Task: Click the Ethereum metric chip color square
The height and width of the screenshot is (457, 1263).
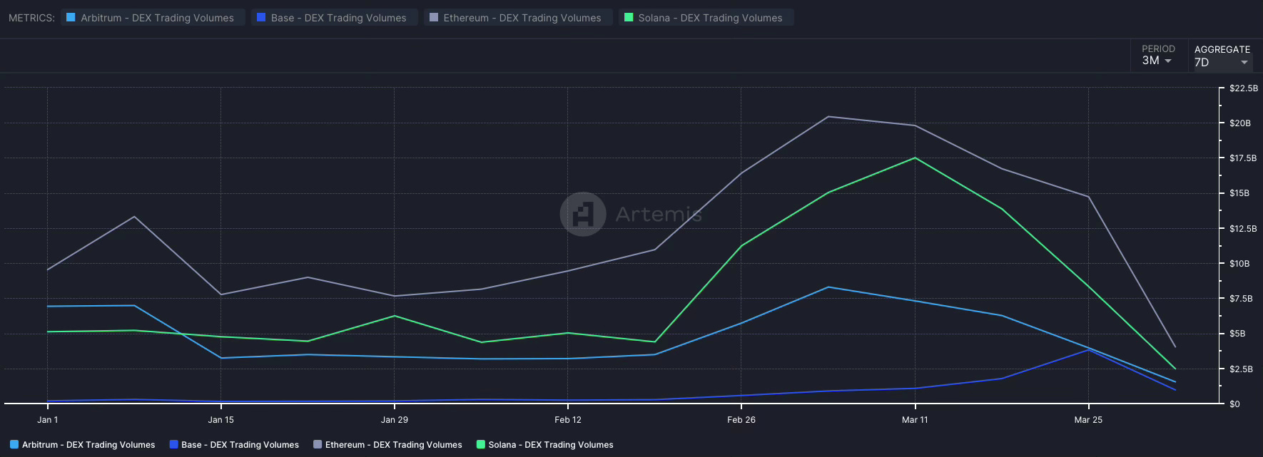Action: 434,17
